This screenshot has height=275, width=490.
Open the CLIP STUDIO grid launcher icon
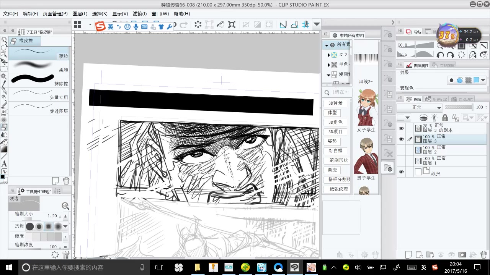point(78,25)
